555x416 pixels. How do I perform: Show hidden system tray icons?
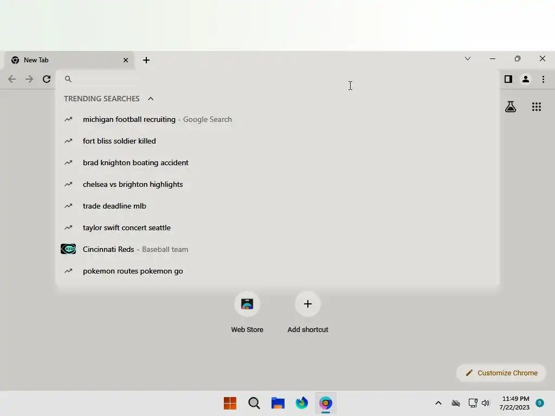[438, 403]
